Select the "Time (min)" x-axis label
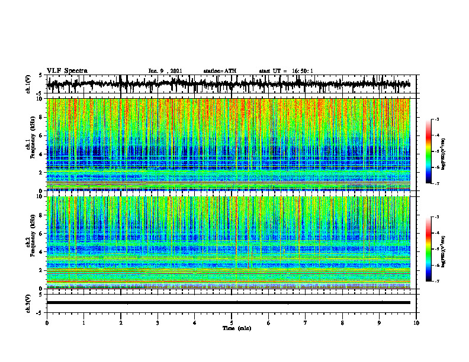The image size is (469, 362). click(x=237, y=328)
